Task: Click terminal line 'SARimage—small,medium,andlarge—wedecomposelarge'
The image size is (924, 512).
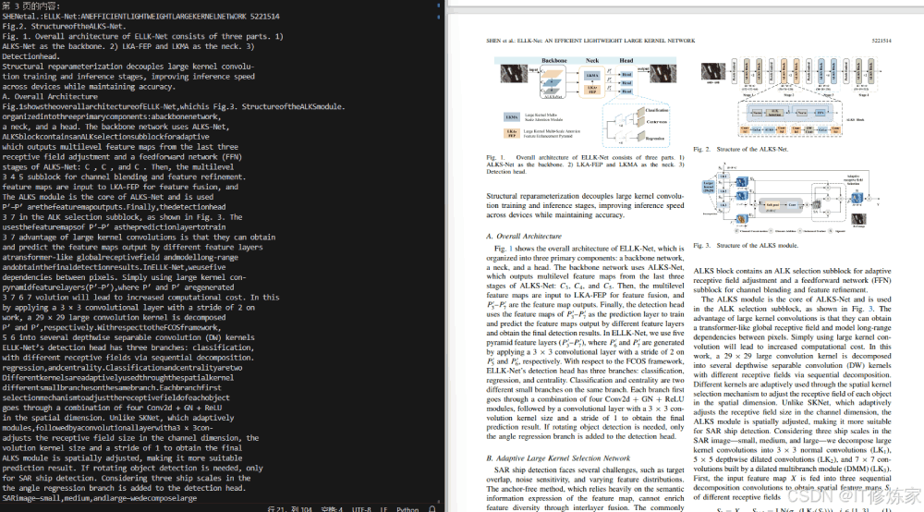Action: coord(99,498)
